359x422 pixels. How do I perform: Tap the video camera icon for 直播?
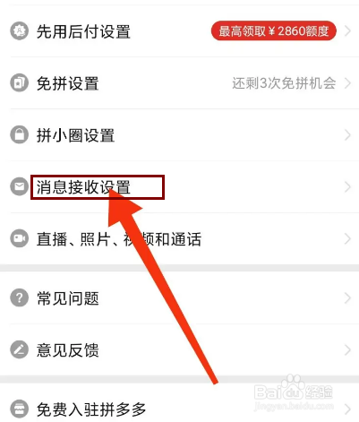20,238
